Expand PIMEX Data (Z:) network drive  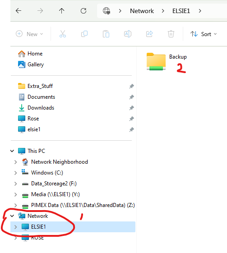pos(15,205)
